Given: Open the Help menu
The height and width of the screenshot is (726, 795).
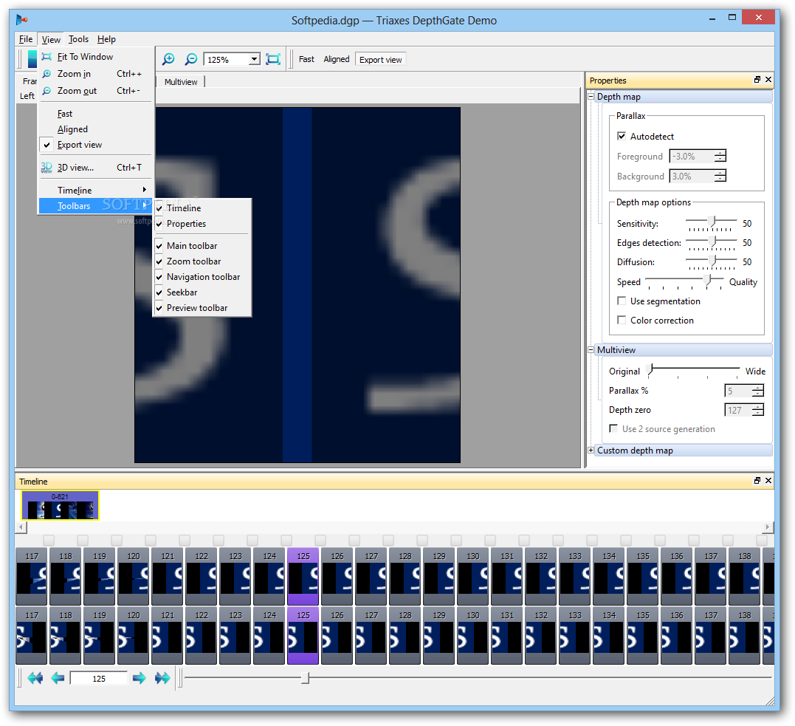Looking at the screenshot, I should coord(106,39).
